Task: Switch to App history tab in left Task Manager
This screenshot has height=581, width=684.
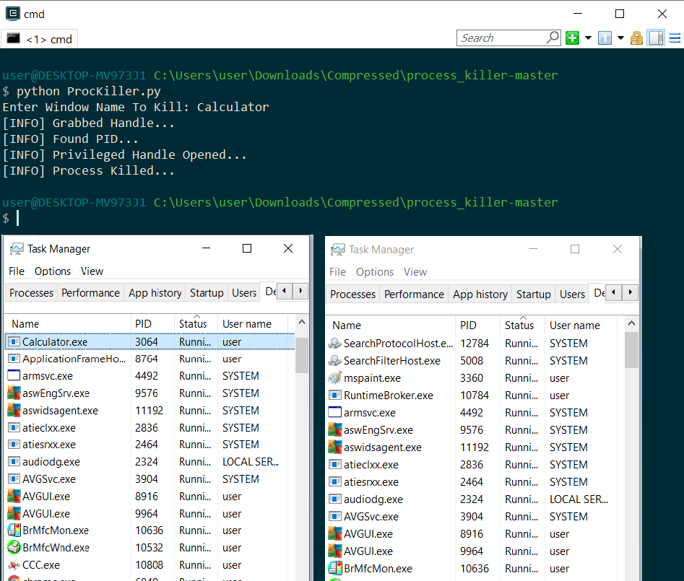Action: tap(155, 293)
